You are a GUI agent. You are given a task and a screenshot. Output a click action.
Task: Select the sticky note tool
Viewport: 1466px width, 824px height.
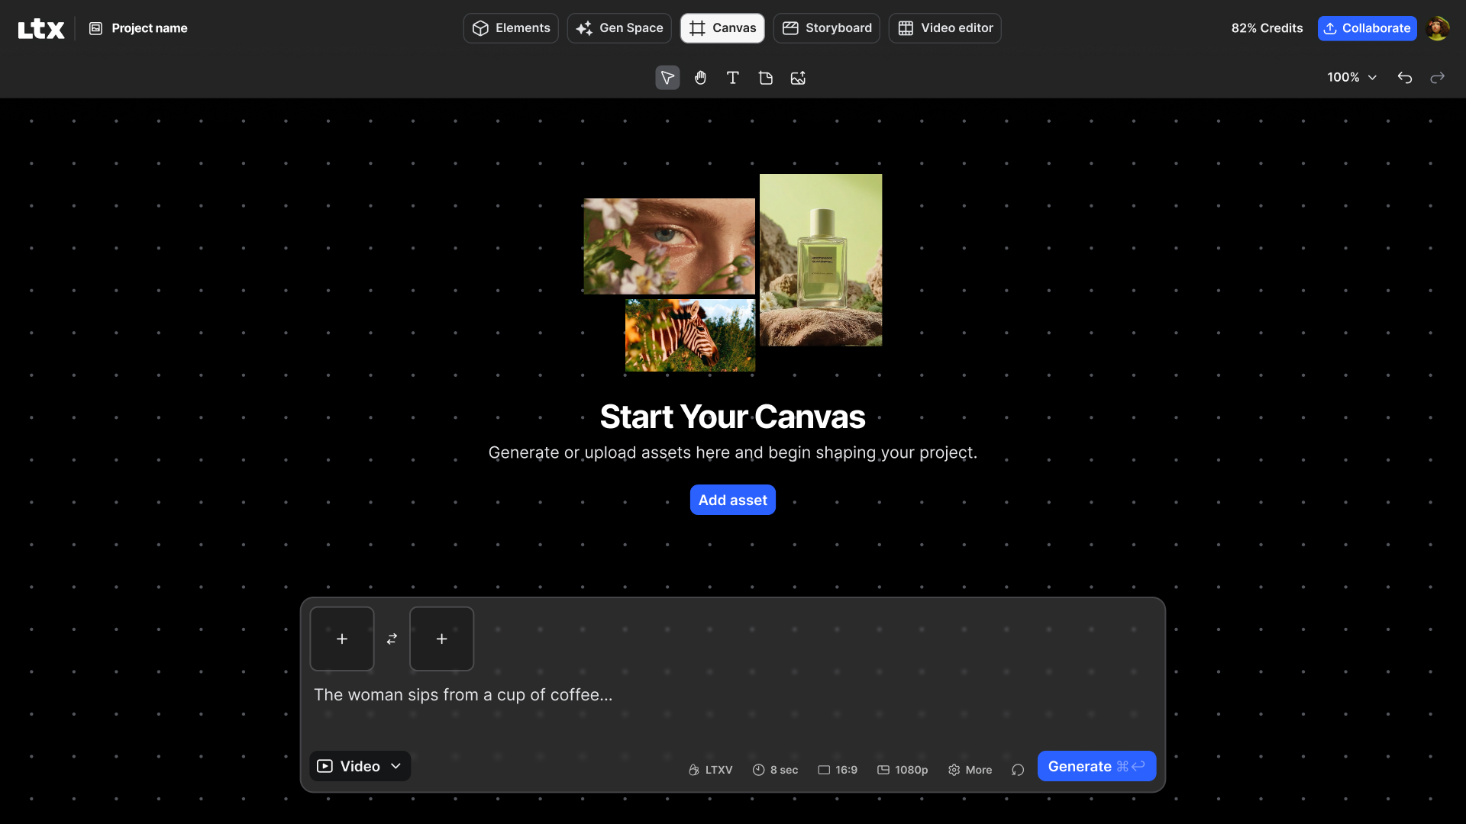click(766, 78)
